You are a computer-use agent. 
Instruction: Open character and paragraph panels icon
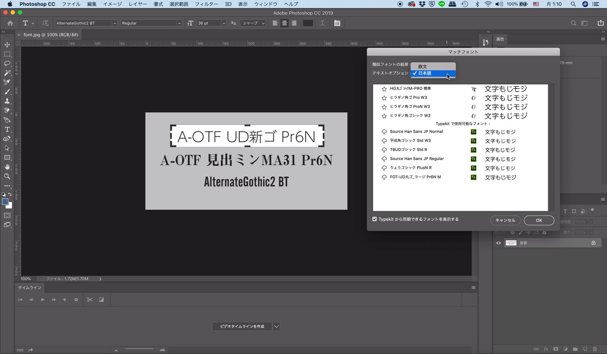click(337, 23)
